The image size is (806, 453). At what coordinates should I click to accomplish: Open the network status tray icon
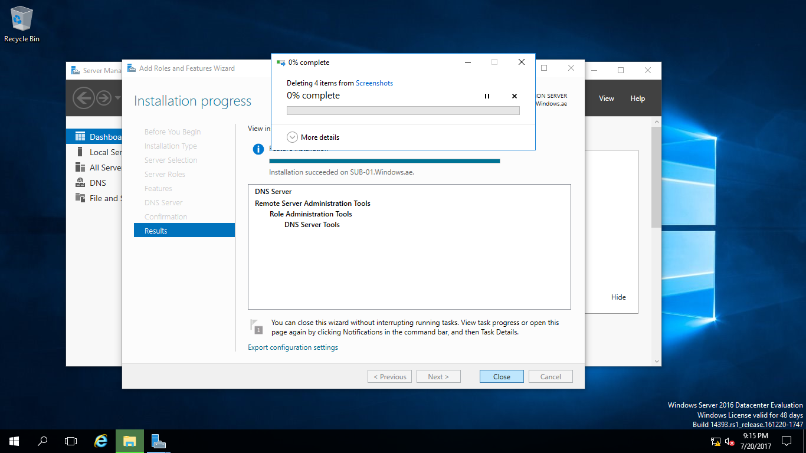click(716, 441)
